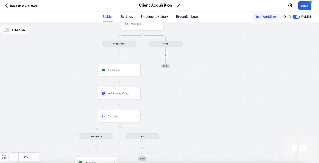Zoom out with minus button

(x=35, y=157)
